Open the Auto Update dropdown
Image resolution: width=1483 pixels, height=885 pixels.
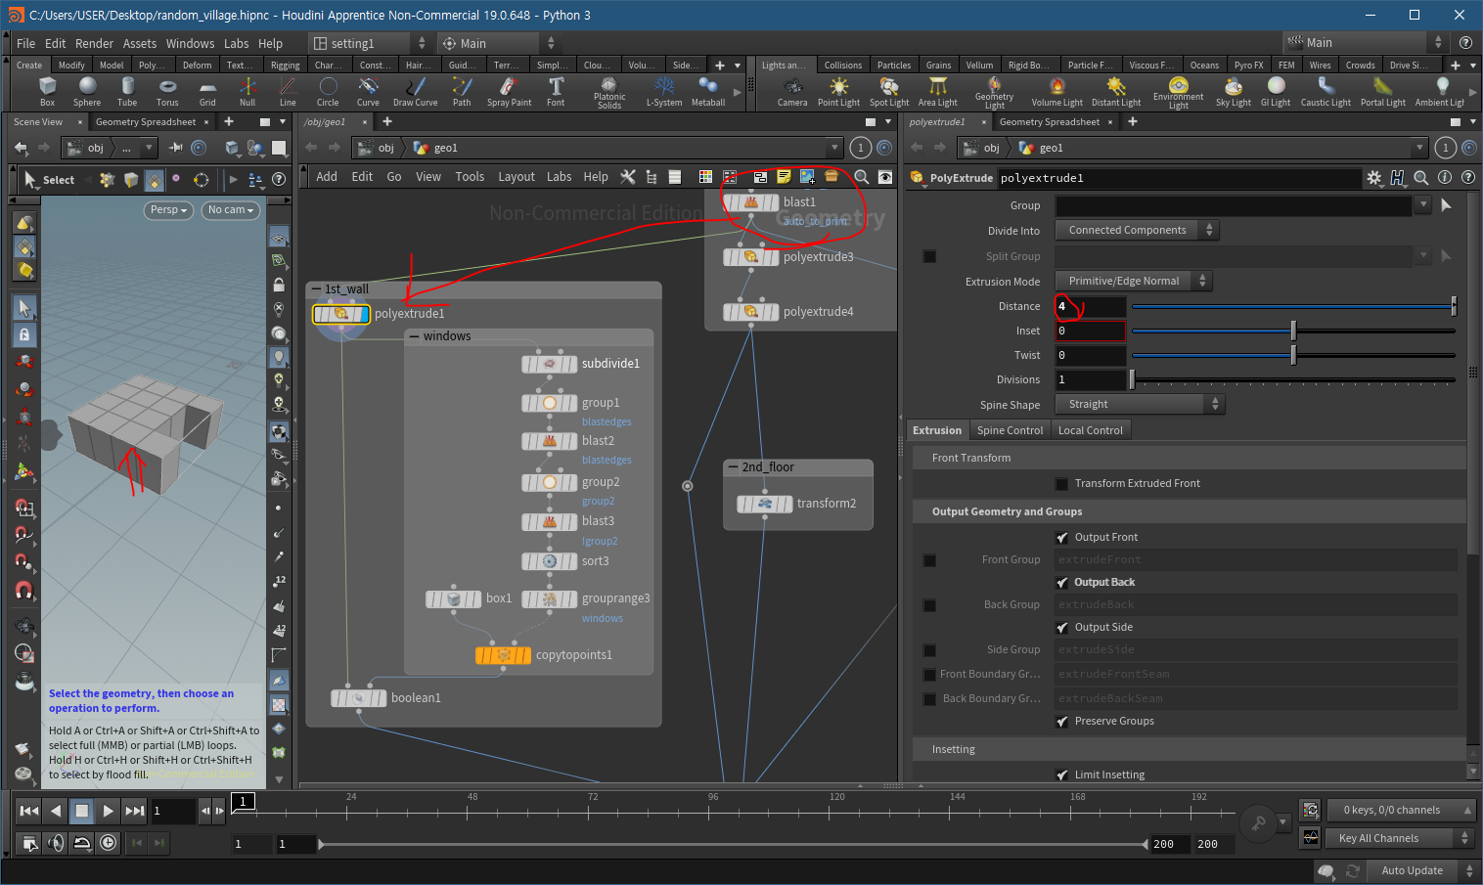click(1420, 870)
